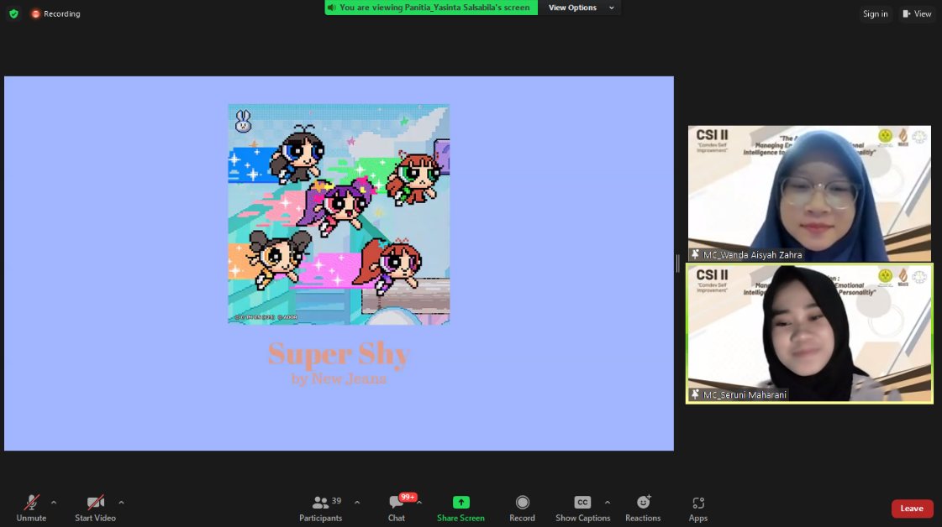The width and height of the screenshot is (942, 527).
Task: Open the Chat panel
Action: click(x=397, y=508)
